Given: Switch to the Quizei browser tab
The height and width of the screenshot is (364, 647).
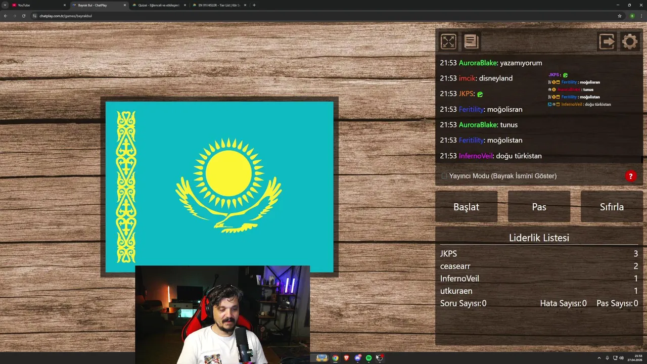Looking at the screenshot, I should click(159, 5).
